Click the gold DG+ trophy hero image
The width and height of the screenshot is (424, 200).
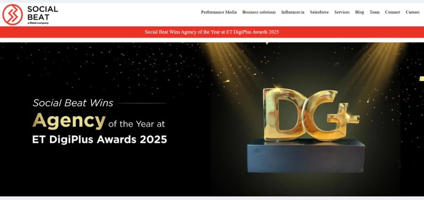pyautogui.click(x=306, y=130)
